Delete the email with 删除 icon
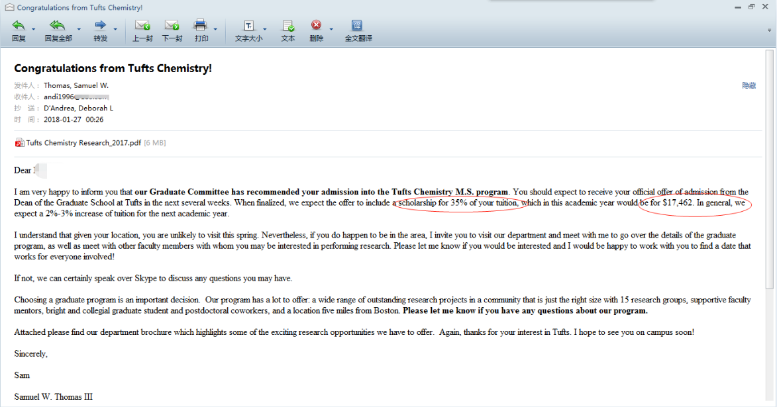 point(316,26)
